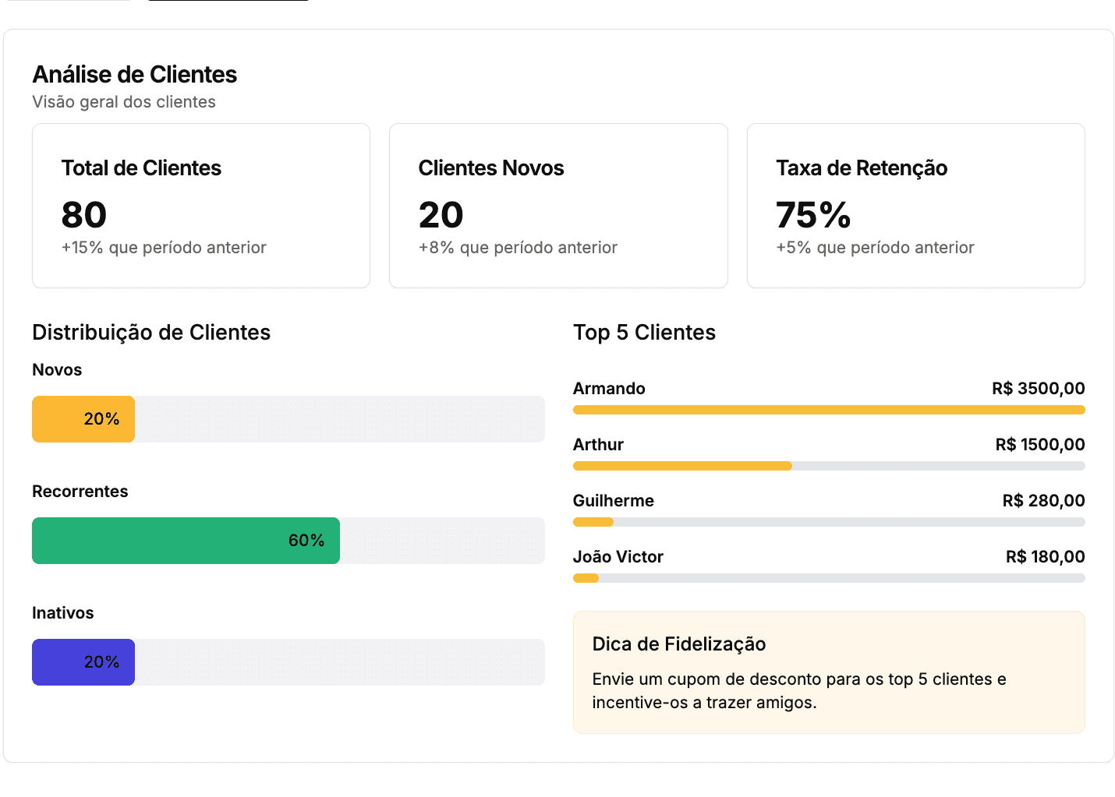Click the Top 5 Clientes heading

pos(644,333)
